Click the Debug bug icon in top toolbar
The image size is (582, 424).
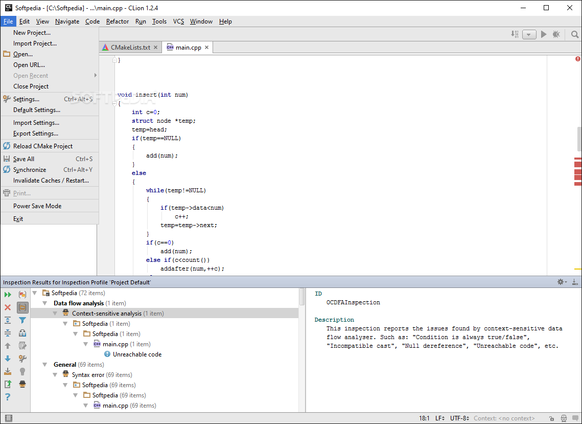pos(556,34)
